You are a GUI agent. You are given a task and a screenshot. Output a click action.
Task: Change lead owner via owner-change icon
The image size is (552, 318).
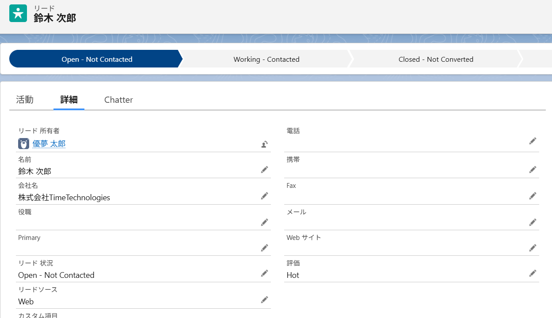tap(264, 144)
